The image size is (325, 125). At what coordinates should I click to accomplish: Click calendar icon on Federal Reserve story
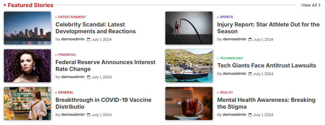pyautogui.click(x=88, y=77)
